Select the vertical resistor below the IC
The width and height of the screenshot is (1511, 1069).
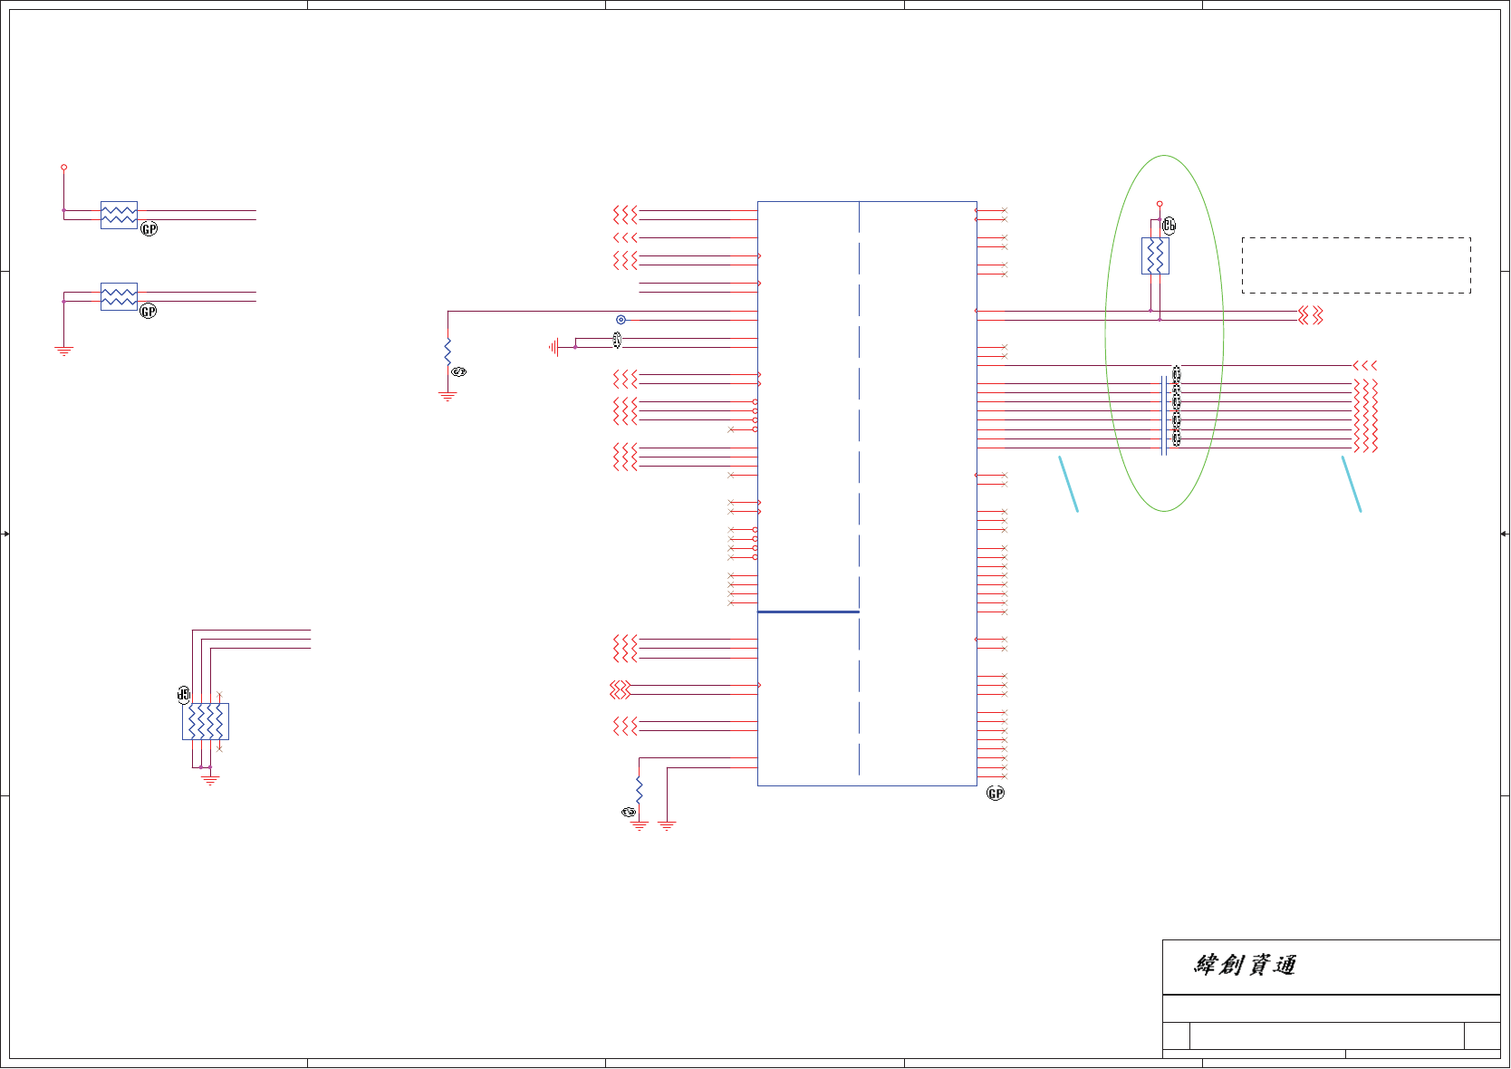tap(639, 790)
